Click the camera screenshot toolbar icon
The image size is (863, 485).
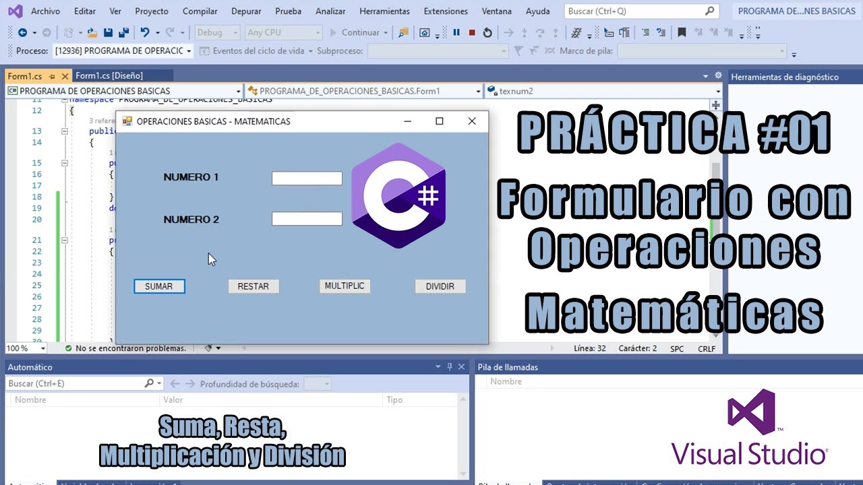pos(424,32)
